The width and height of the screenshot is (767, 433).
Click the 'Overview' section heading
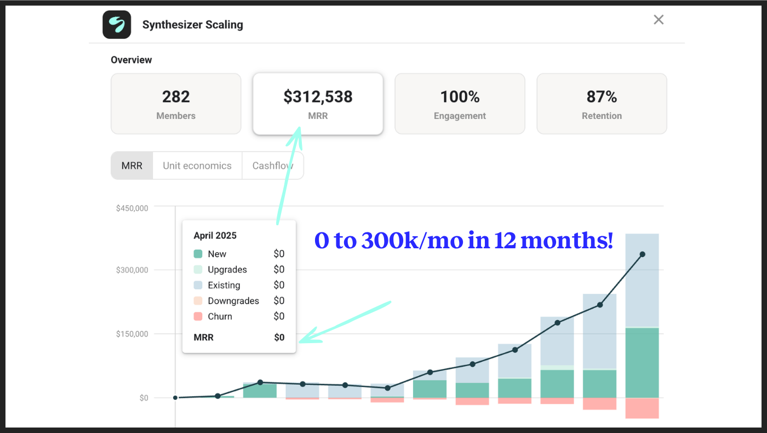point(131,60)
